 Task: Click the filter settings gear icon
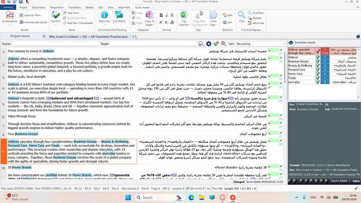(x=208, y=44)
